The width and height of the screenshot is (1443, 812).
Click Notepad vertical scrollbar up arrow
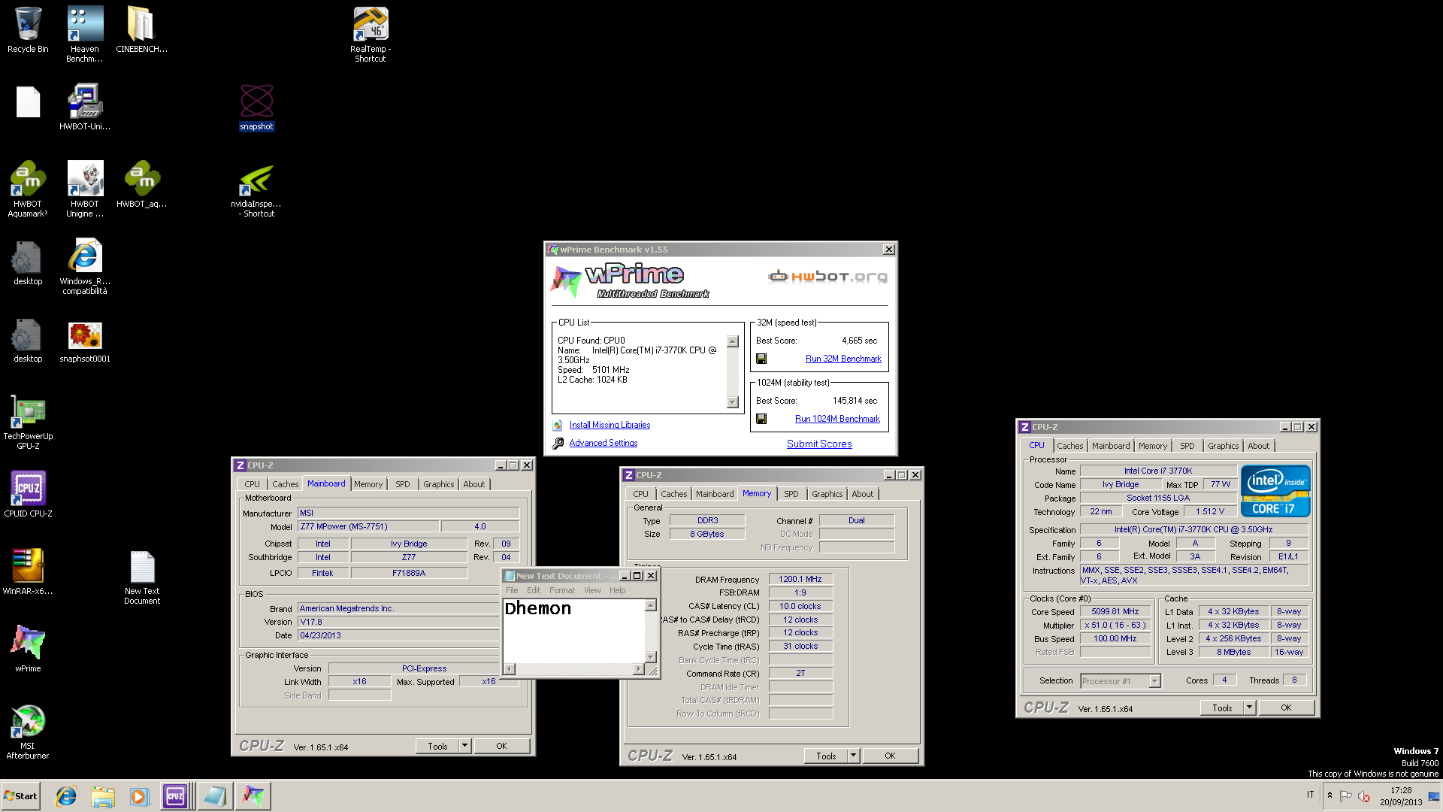[x=651, y=605]
